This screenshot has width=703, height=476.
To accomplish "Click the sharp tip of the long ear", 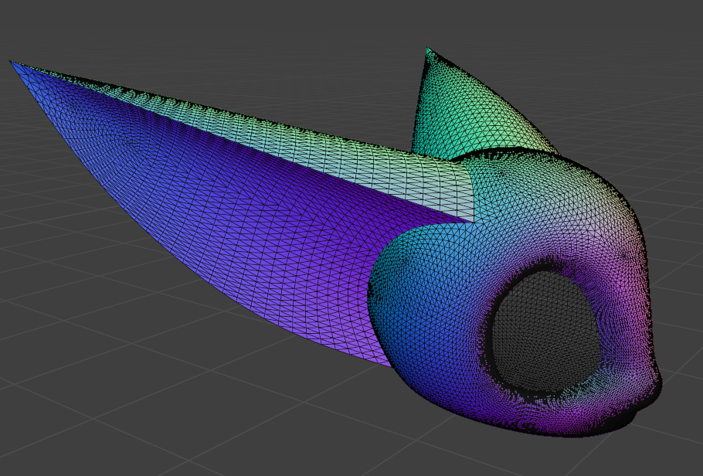I will [12, 63].
